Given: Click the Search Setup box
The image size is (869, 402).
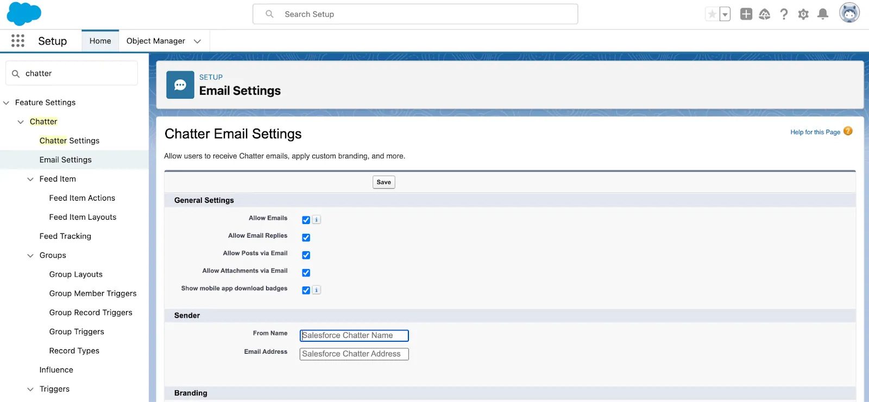Looking at the screenshot, I should pos(415,14).
